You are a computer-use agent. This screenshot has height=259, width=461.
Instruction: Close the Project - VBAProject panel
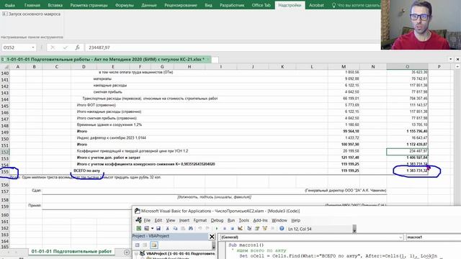tap(212, 237)
